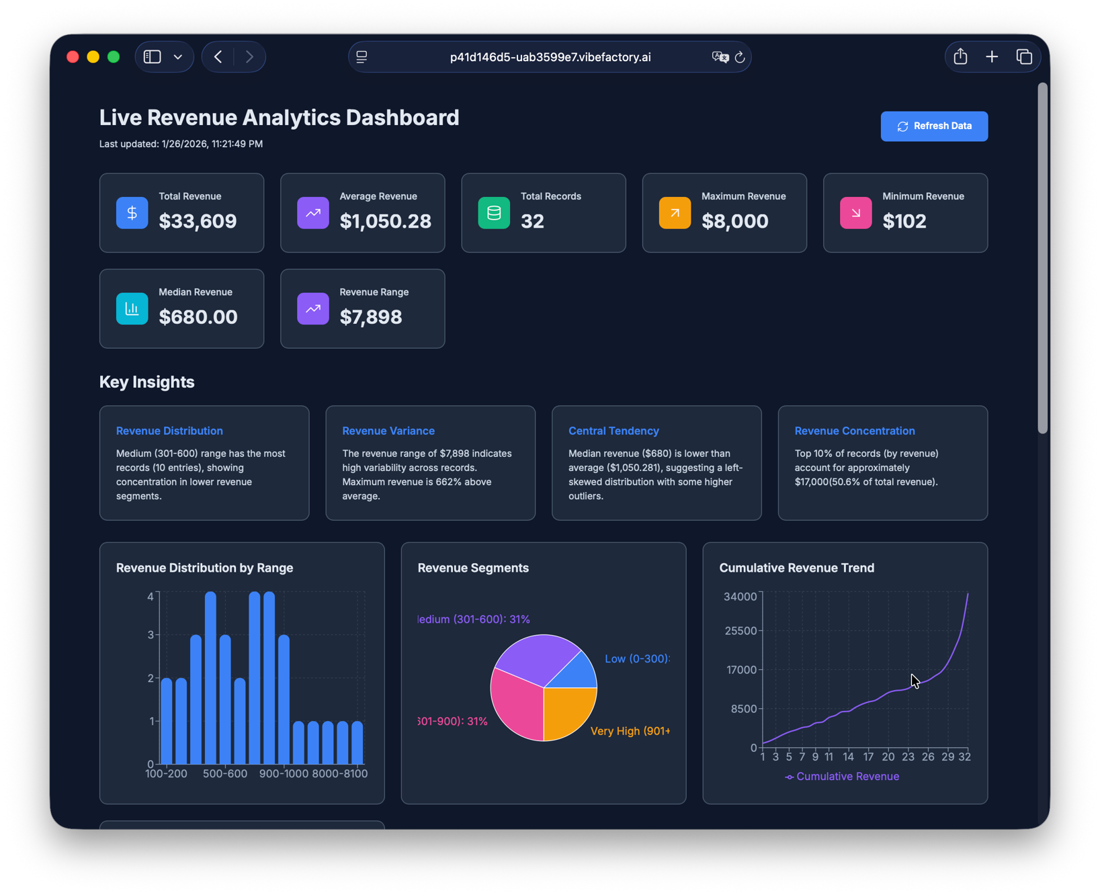Click the share icon in the browser toolbar
Screen dimensions: 1100x895
960,56
